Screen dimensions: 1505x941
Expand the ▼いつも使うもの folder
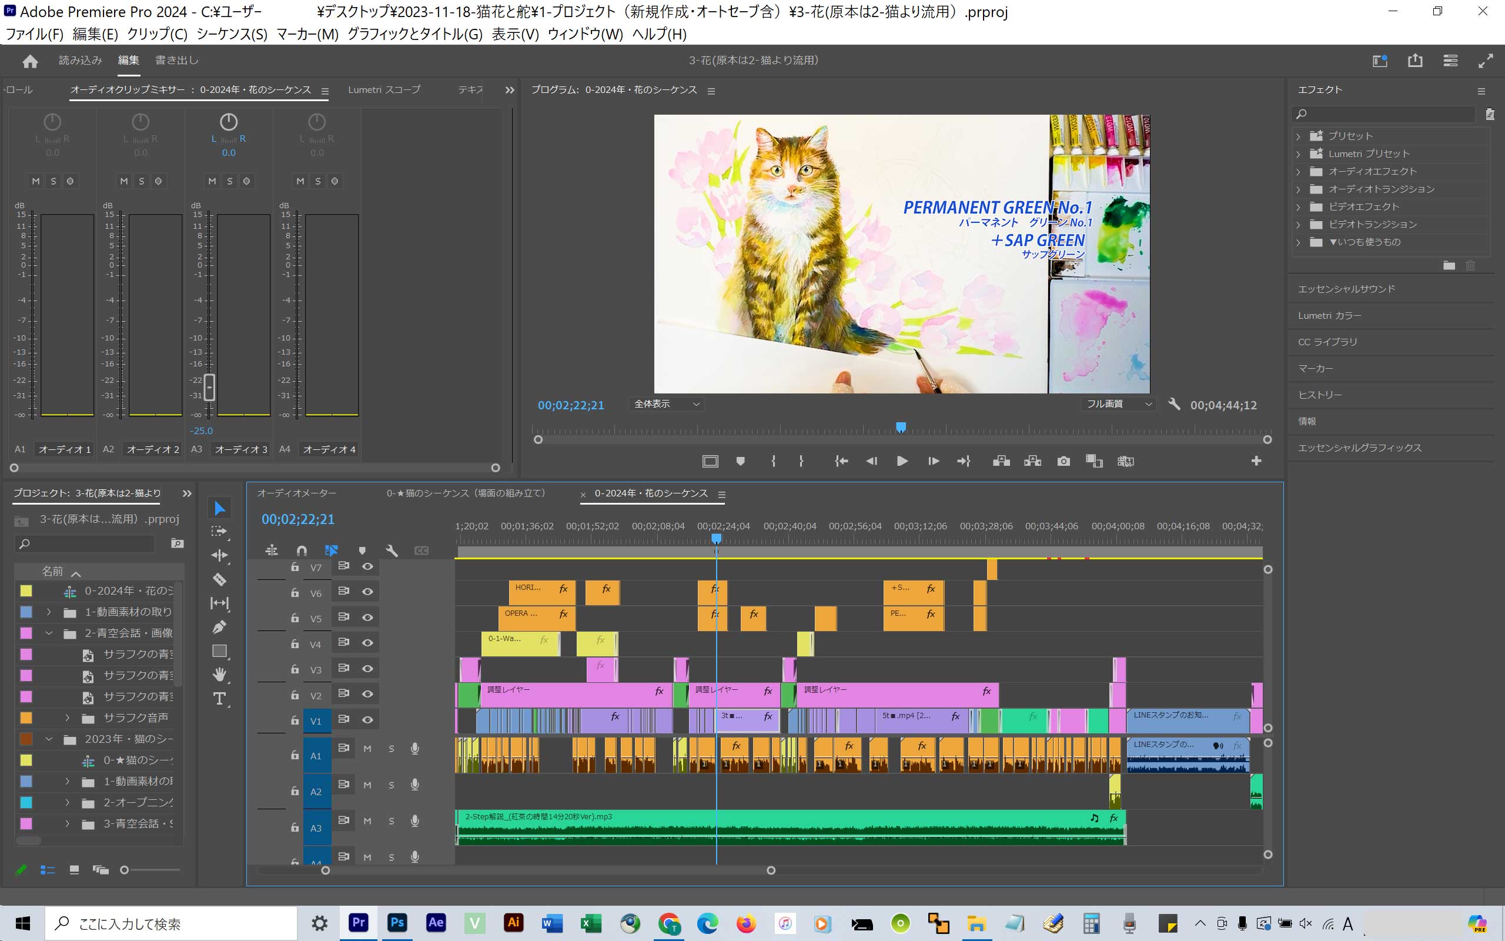tap(1298, 242)
